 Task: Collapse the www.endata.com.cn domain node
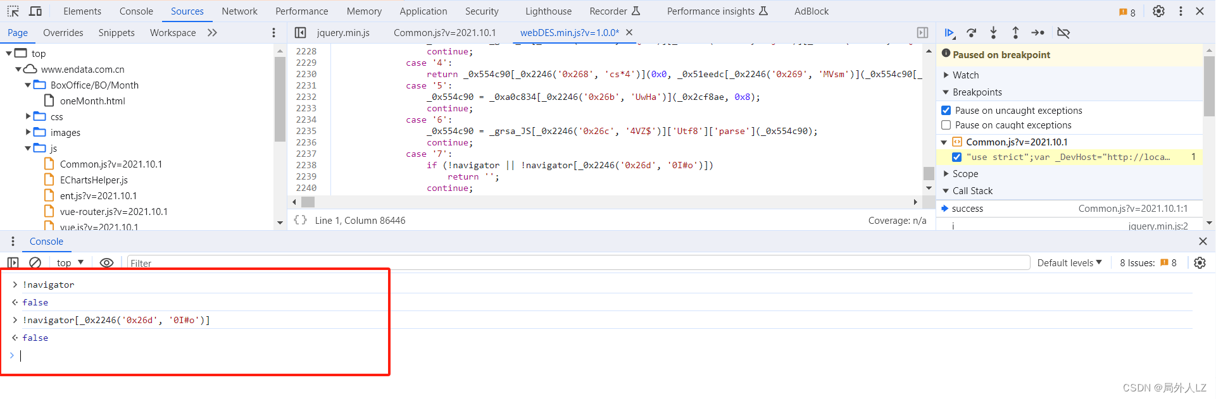tap(18, 69)
